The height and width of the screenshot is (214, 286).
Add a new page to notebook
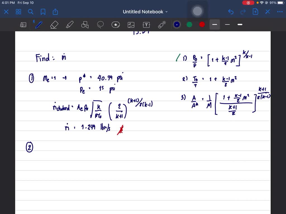coord(255,12)
